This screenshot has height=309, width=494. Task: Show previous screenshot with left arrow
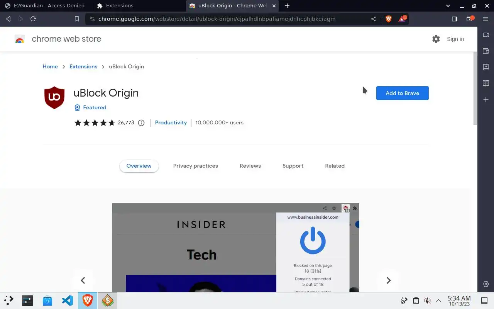[83, 280]
